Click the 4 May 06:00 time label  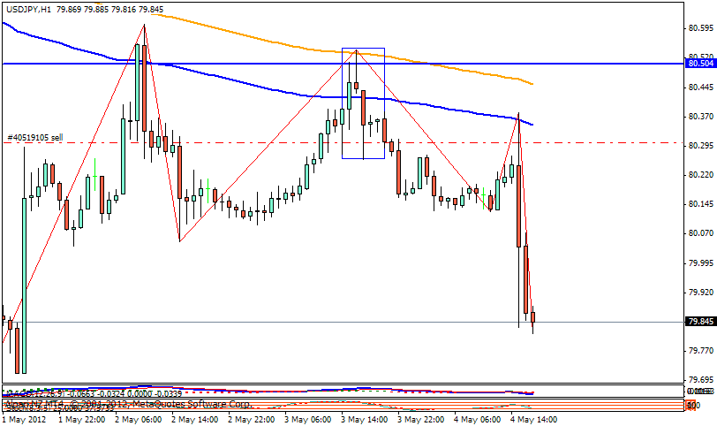point(478,420)
